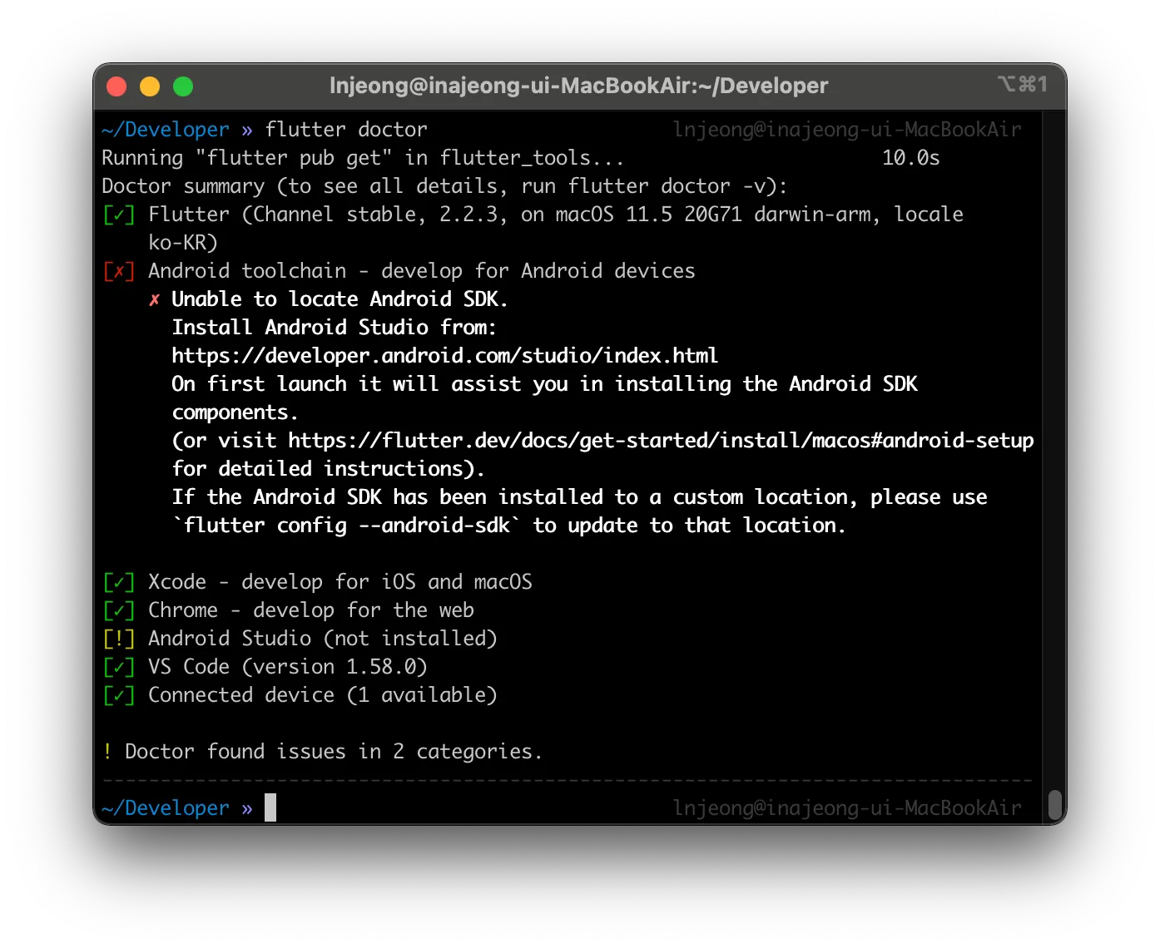Click the command "`flutter config --android-sdk`"
1160x948 pixels.
pos(347,526)
